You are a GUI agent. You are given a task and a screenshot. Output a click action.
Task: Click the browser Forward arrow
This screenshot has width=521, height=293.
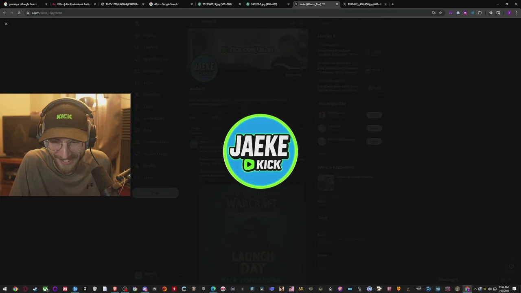point(11,13)
